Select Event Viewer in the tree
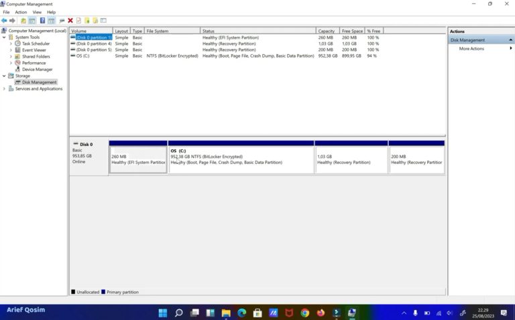The width and height of the screenshot is (515, 320). 34,50
